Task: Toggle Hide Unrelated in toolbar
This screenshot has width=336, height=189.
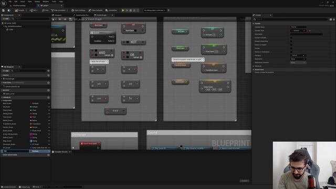Action: (x=58, y=10)
